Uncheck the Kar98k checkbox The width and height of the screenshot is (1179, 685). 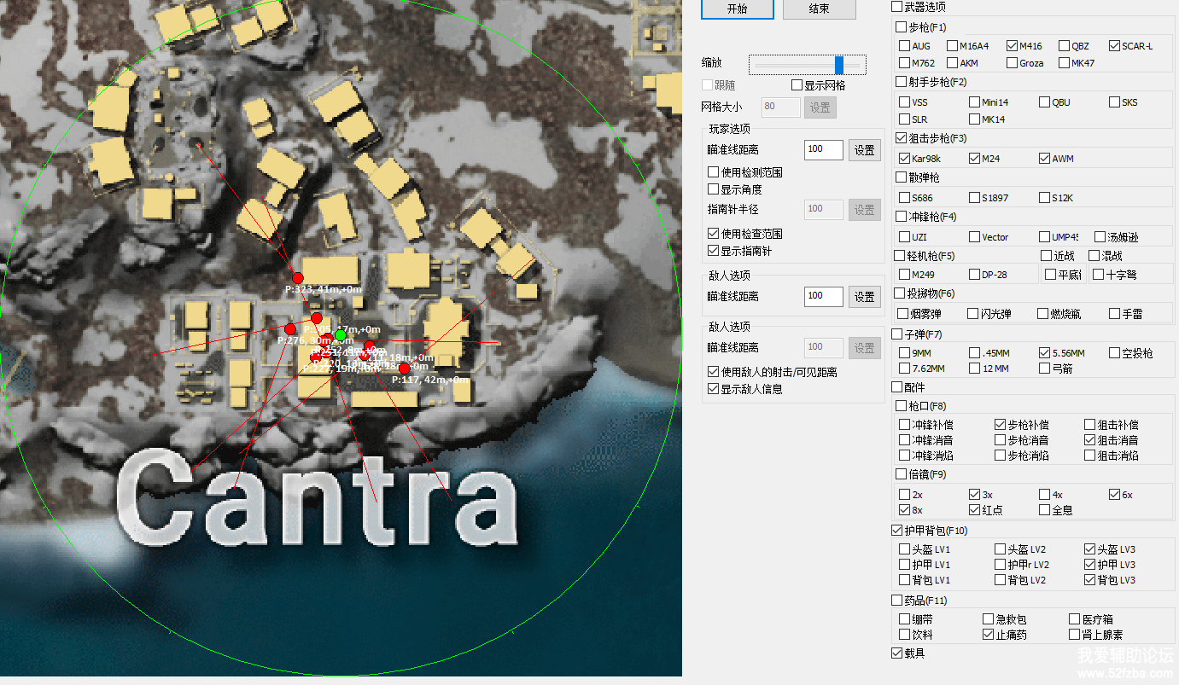coord(904,159)
